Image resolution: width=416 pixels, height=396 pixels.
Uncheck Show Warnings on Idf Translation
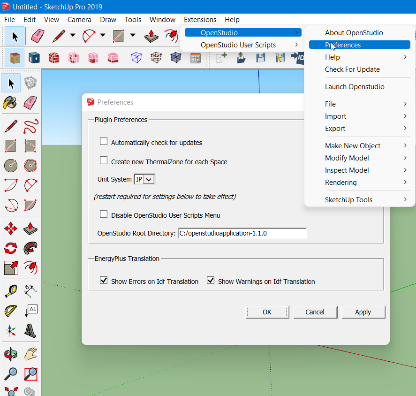(211, 281)
